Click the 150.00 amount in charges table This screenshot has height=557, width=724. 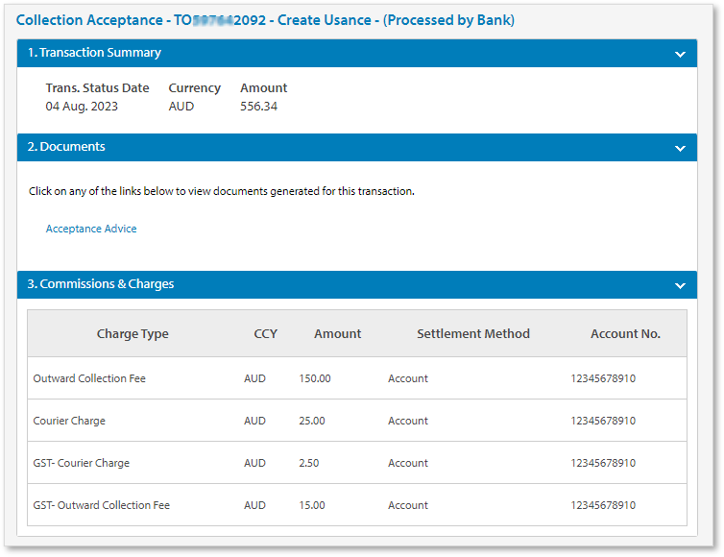(314, 378)
